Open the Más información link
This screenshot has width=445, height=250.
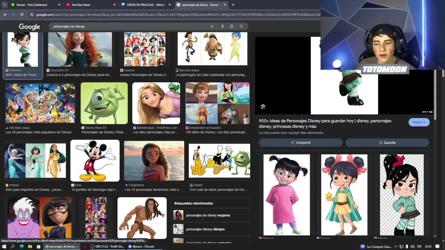click(x=312, y=133)
